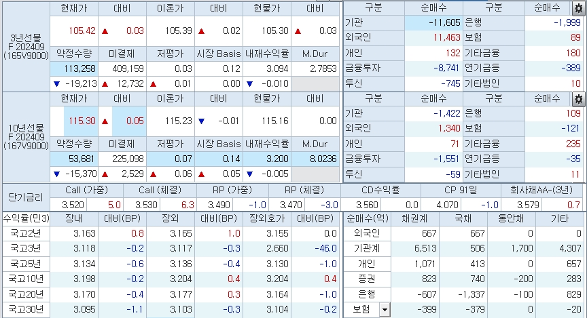Click the 회사채AA-(3년) header cell

[543, 191]
